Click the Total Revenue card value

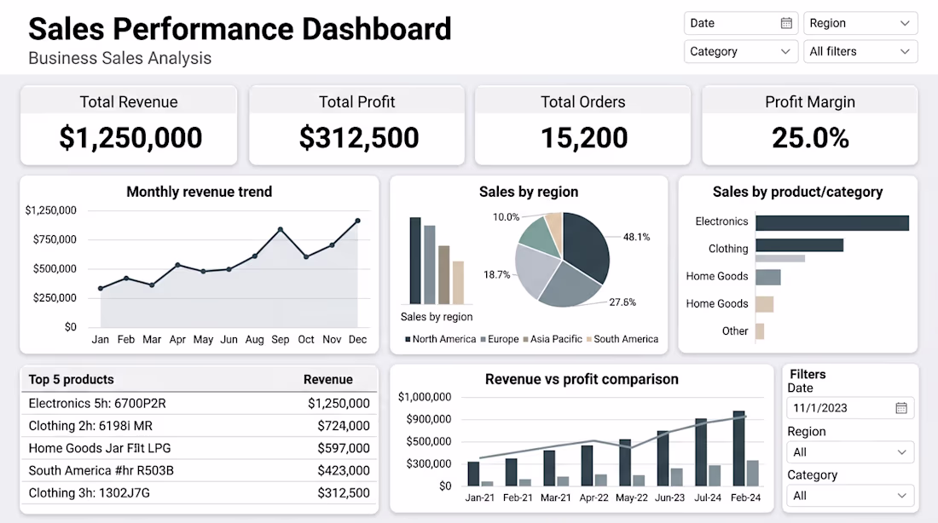[130, 138]
